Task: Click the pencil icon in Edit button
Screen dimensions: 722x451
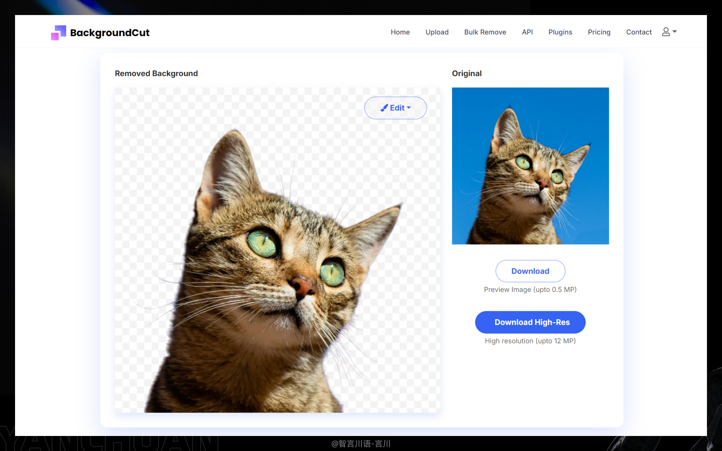Action: pyautogui.click(x=384, y=107)
